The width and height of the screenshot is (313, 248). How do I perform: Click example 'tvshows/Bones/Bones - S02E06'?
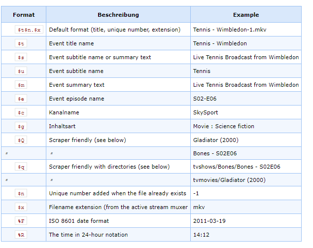pos(237,167)
